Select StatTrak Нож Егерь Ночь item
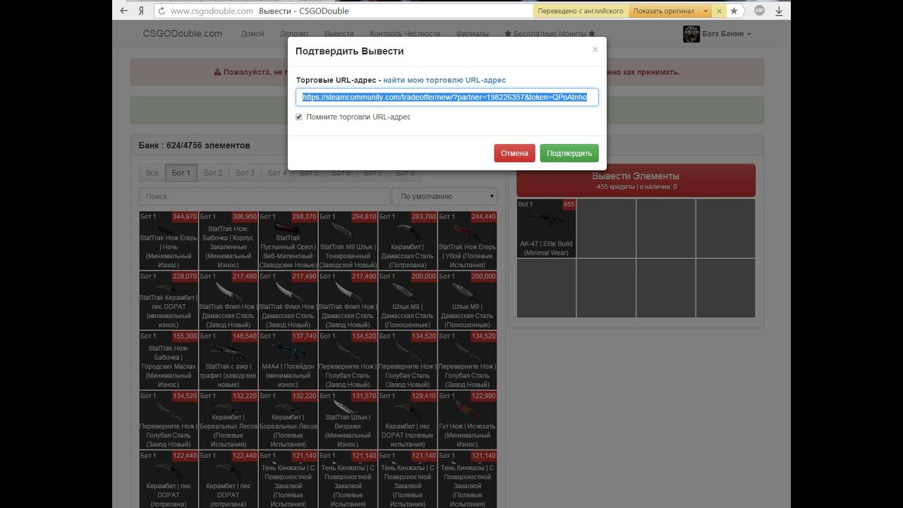903x508 pixels. click(x=169, y=241)
